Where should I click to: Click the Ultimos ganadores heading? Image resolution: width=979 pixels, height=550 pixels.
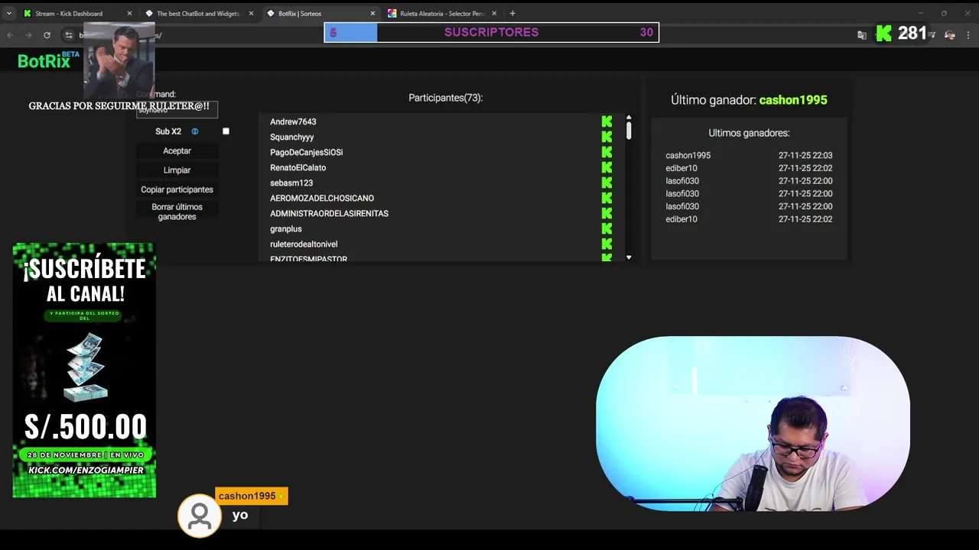[x=749, y=133]
